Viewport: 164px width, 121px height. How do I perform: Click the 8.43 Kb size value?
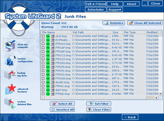coord(117,55)
